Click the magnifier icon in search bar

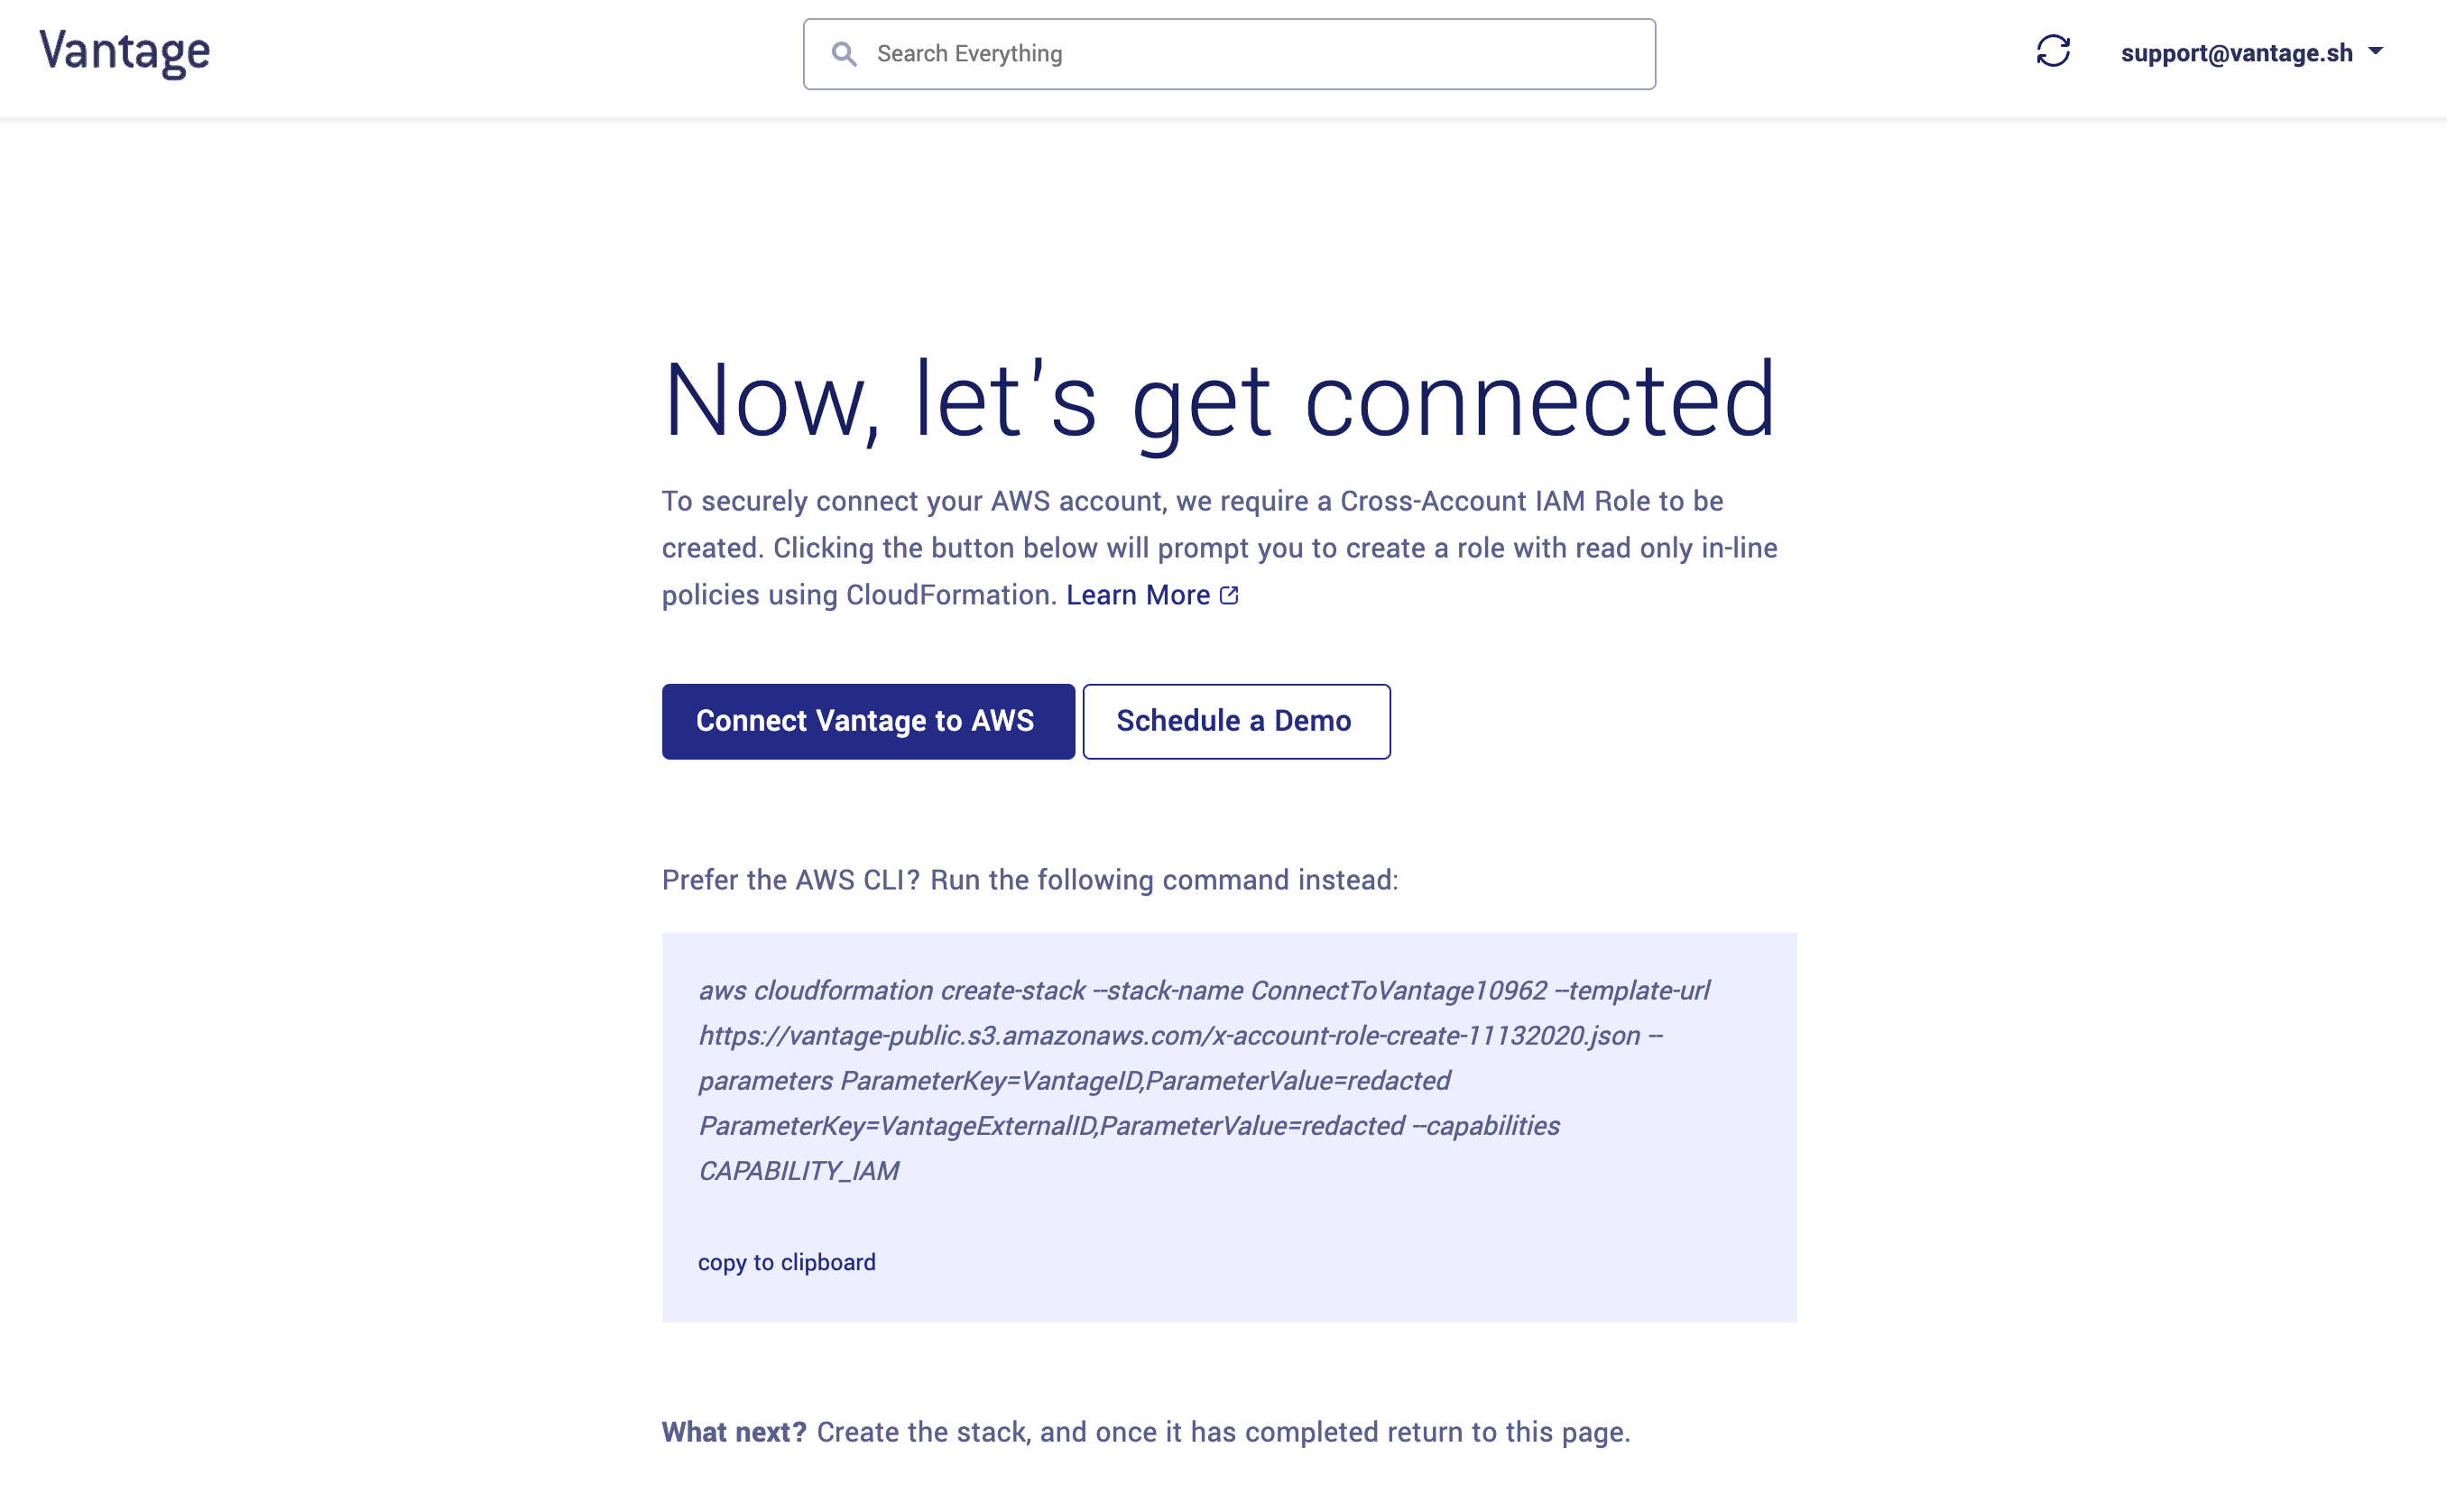point(844,54)
